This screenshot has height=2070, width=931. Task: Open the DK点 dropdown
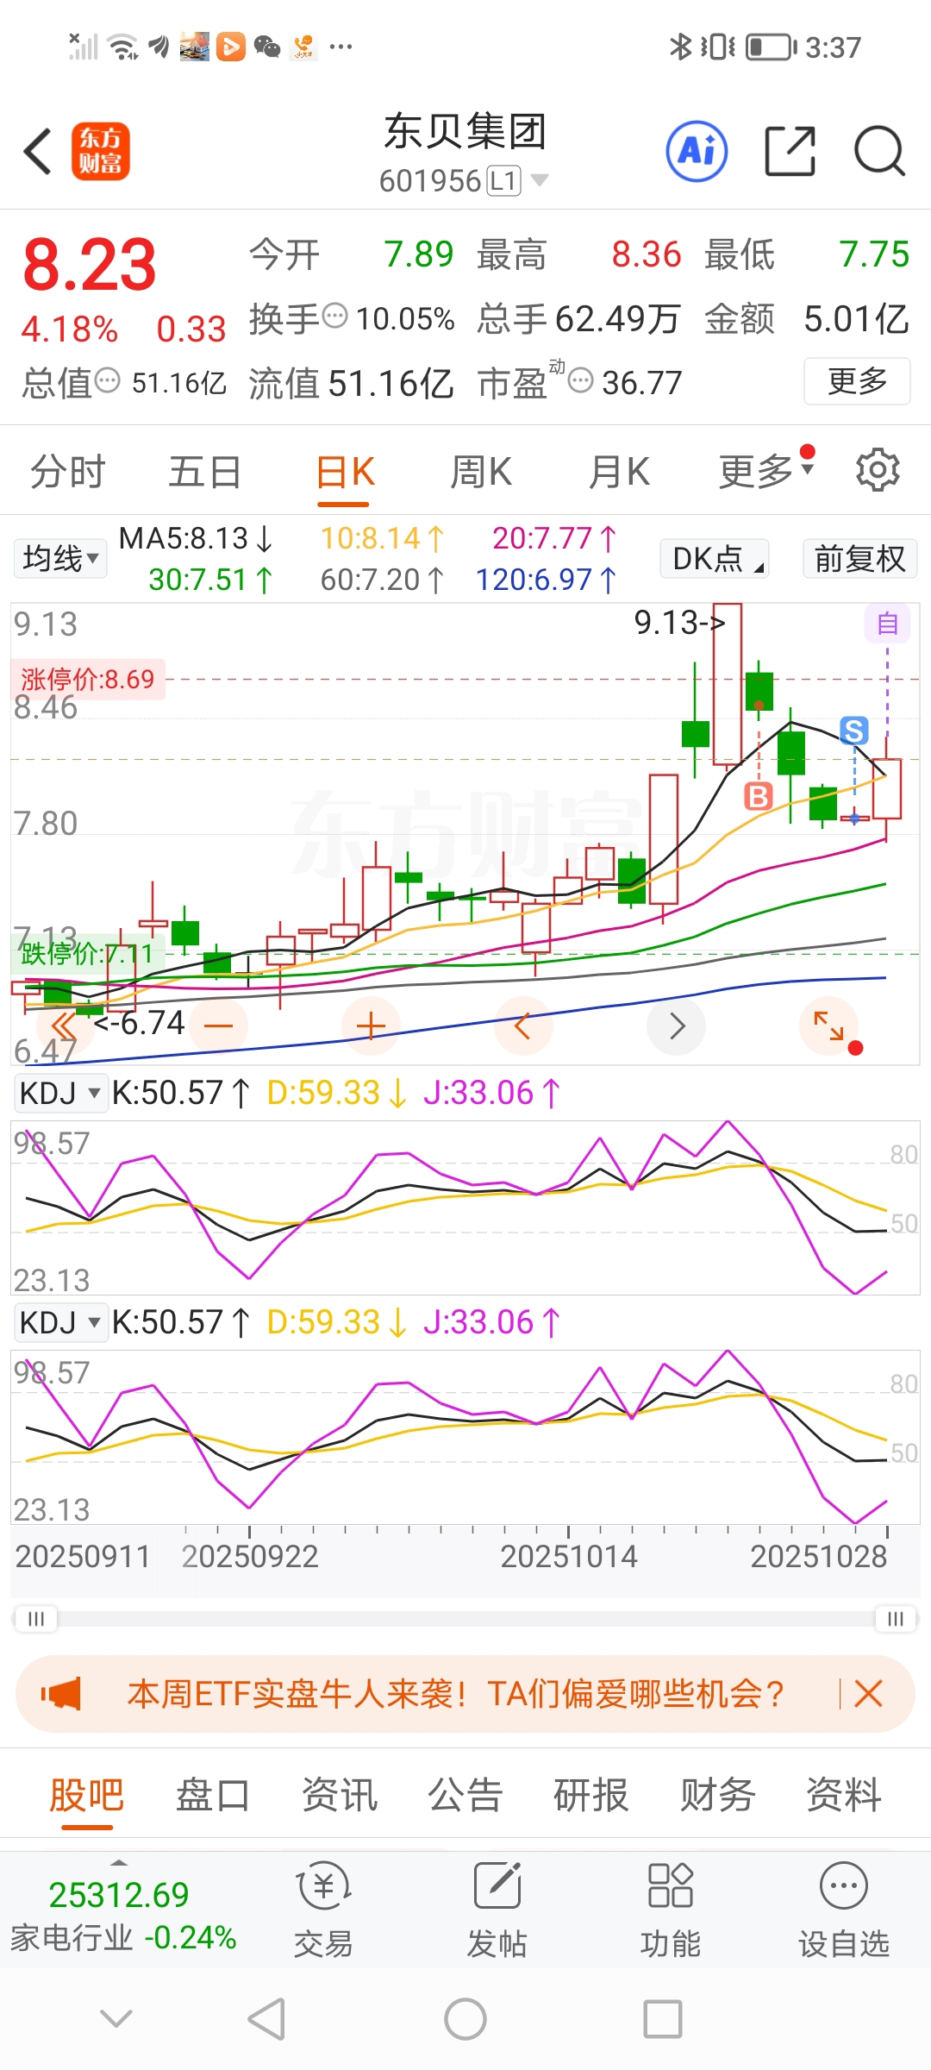click(714, 558)
